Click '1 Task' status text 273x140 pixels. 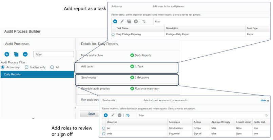pos(139,66)
